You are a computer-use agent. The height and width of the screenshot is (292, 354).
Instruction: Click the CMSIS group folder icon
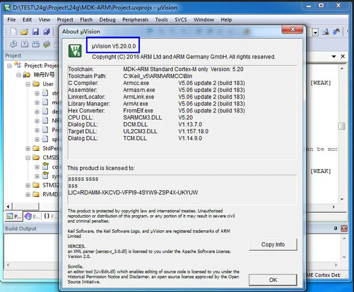click(36, 157)
